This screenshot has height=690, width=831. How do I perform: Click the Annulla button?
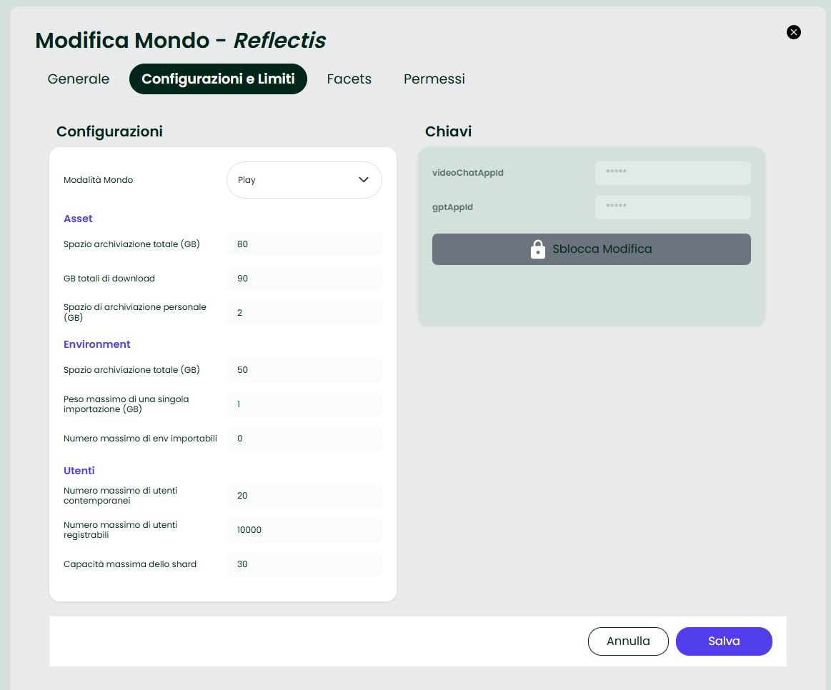pos(628,641)
